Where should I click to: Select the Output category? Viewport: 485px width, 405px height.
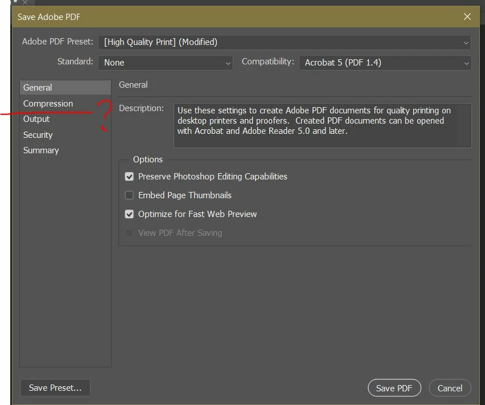click(x=65, y=119)
